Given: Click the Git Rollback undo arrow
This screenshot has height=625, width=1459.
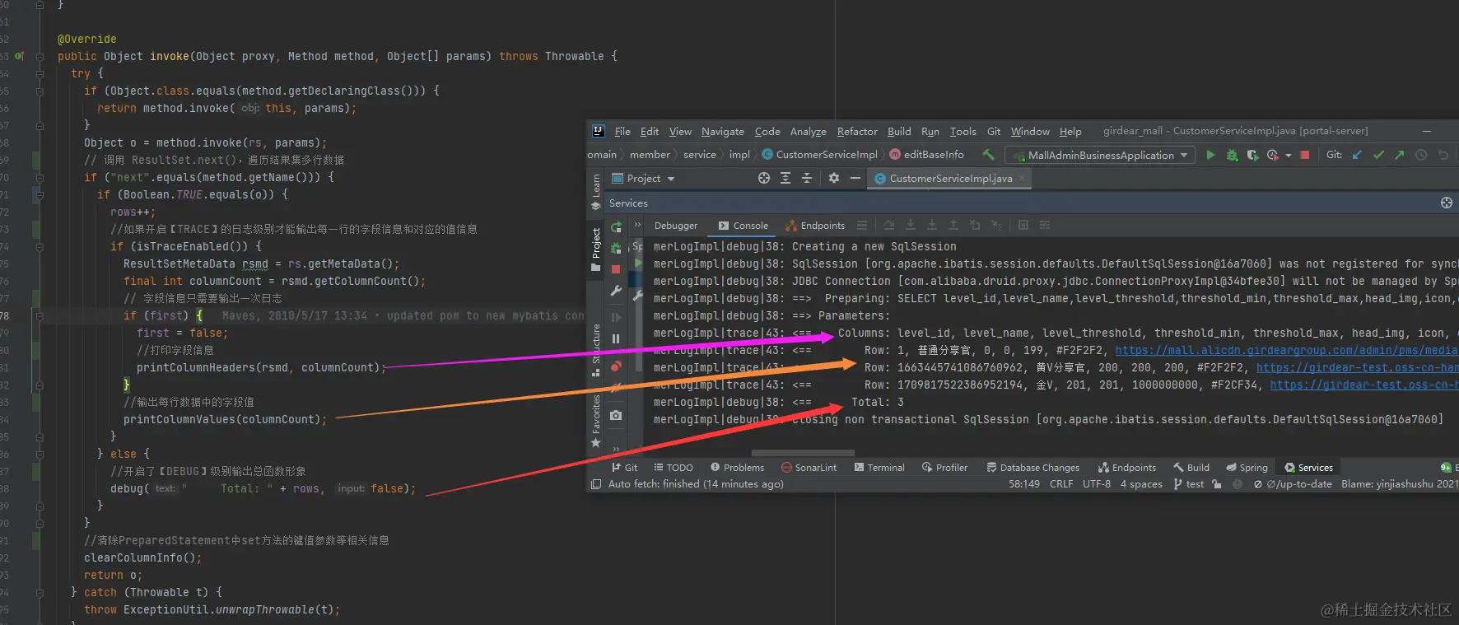Looking at the screenshot, I should tap(1443, 155).
